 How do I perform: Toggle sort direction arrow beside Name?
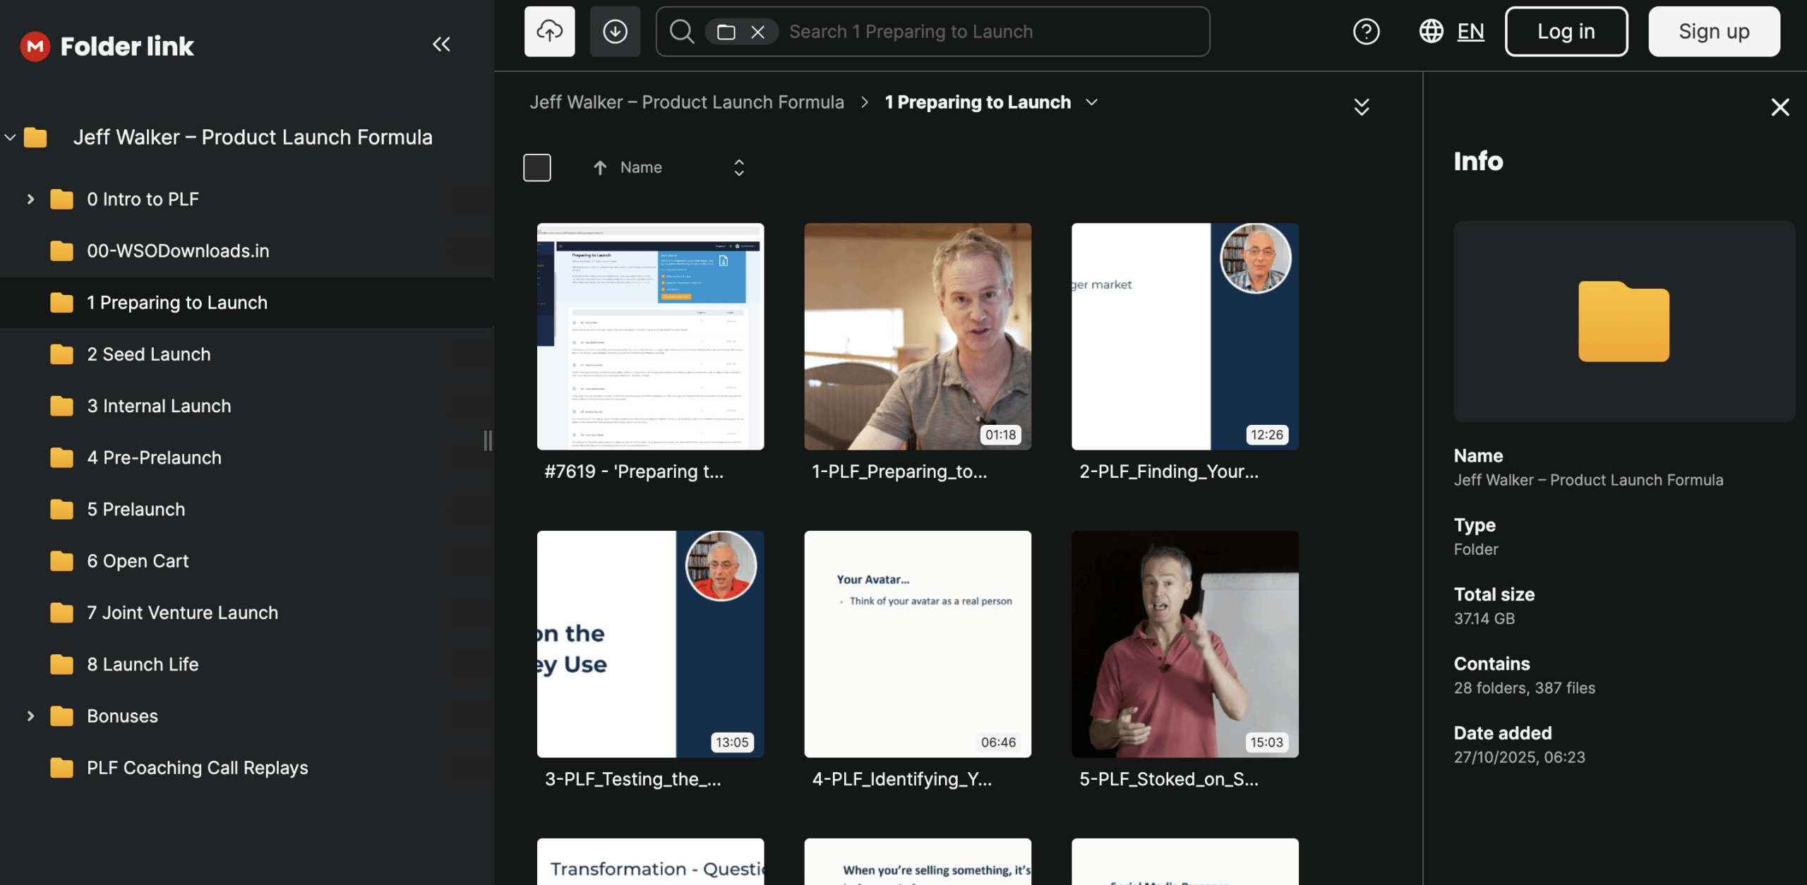[600, 168]
